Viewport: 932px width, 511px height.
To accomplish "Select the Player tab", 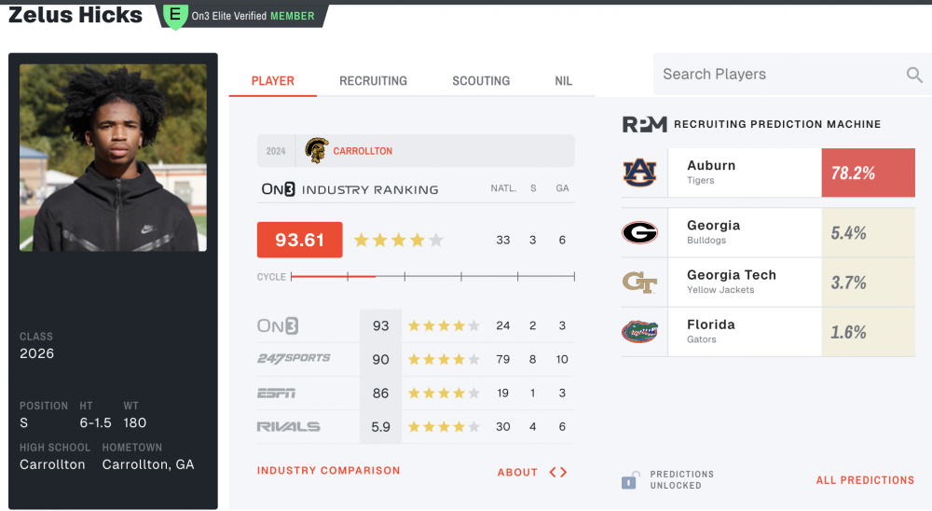I will (x=273, y=81).
